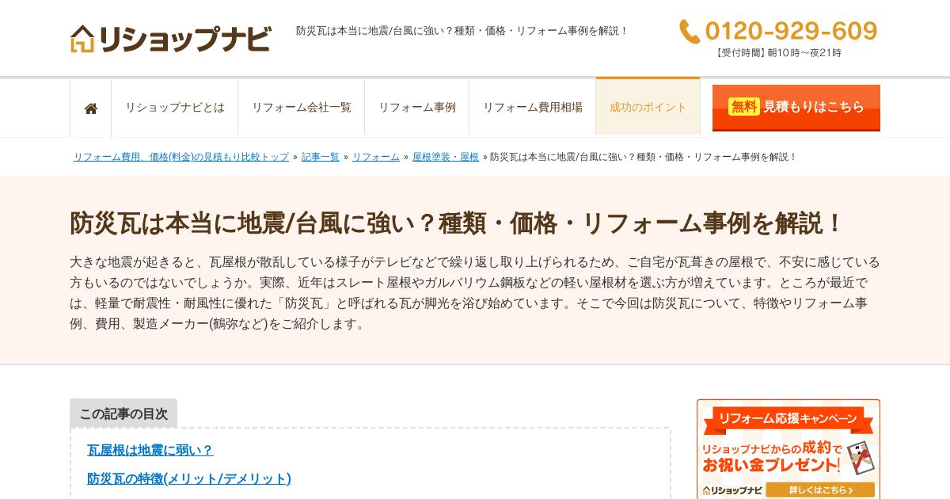Viewport: 950px width, 499px height.
Task: Jump to 防災瓦の特徴(メリット/デメリット) section
Action: 189,478
